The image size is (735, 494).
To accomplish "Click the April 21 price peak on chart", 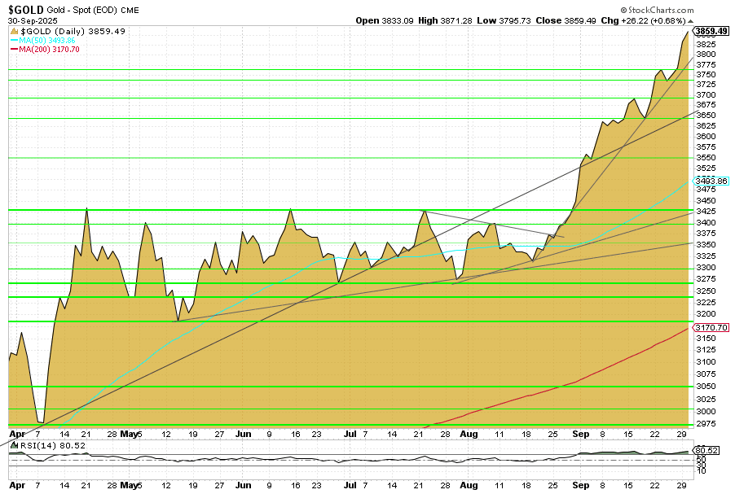I will [86, 209].
